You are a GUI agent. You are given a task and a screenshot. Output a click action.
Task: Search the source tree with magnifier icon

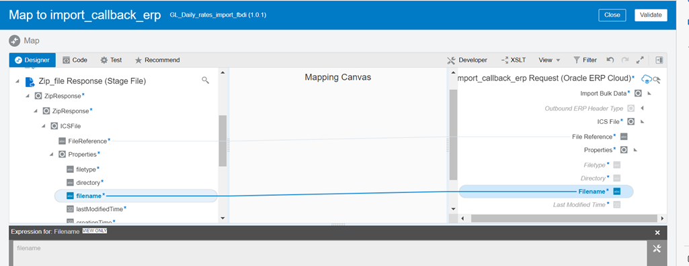coord(205,80)
